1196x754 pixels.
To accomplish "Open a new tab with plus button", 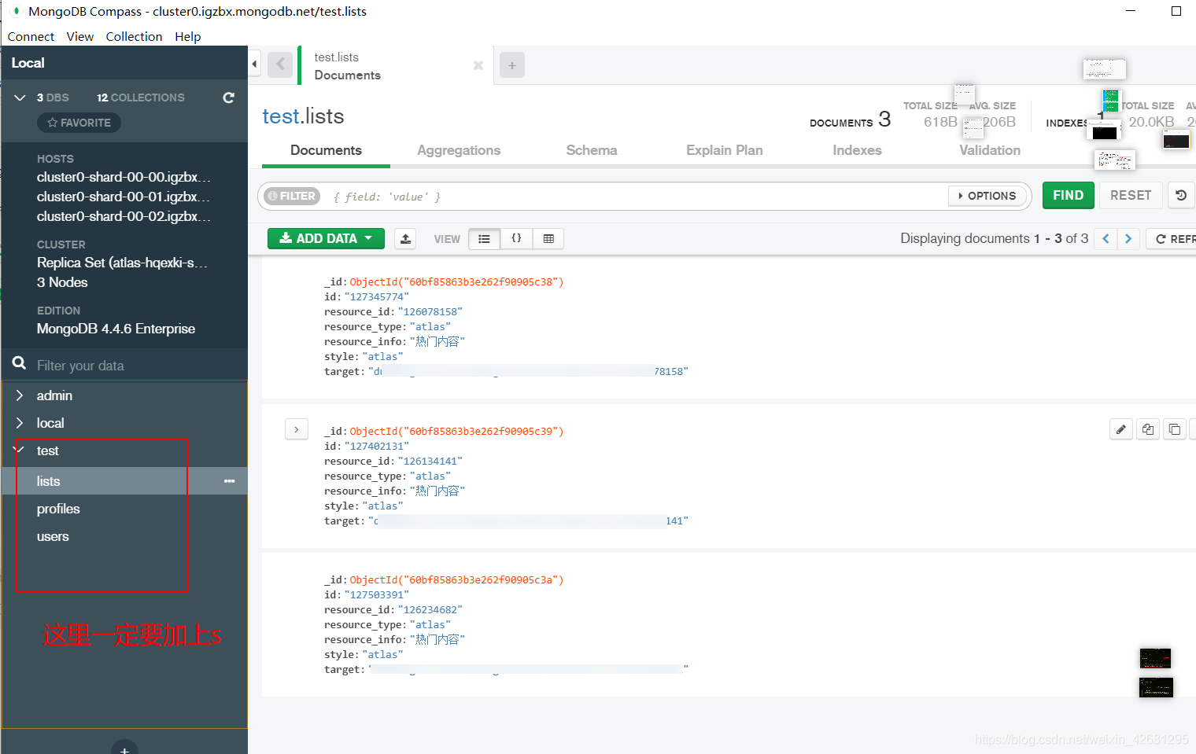I will pos(512,65).
